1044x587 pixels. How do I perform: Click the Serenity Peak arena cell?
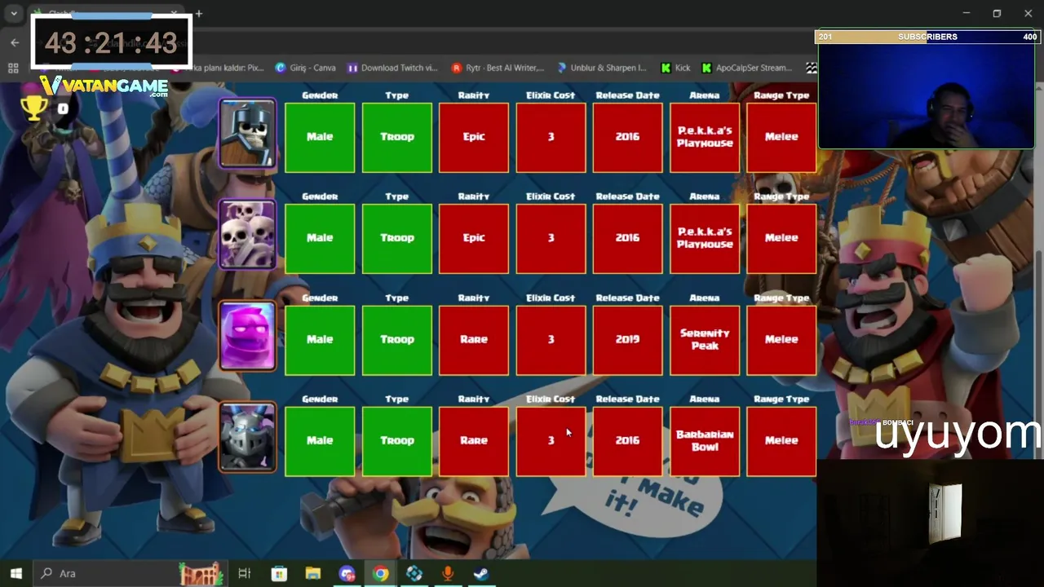(705, 339)
